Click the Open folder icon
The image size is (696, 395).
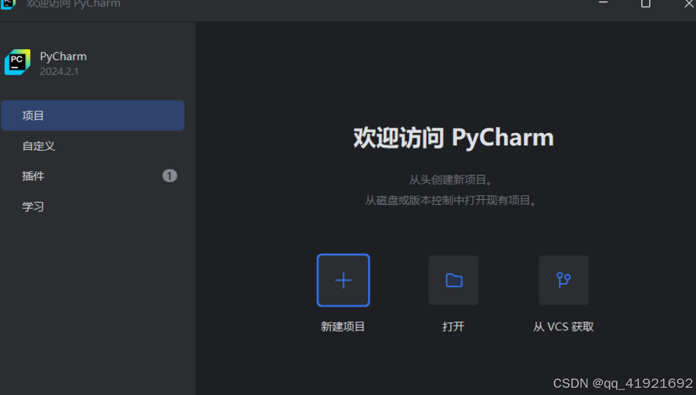pos(454,280)
